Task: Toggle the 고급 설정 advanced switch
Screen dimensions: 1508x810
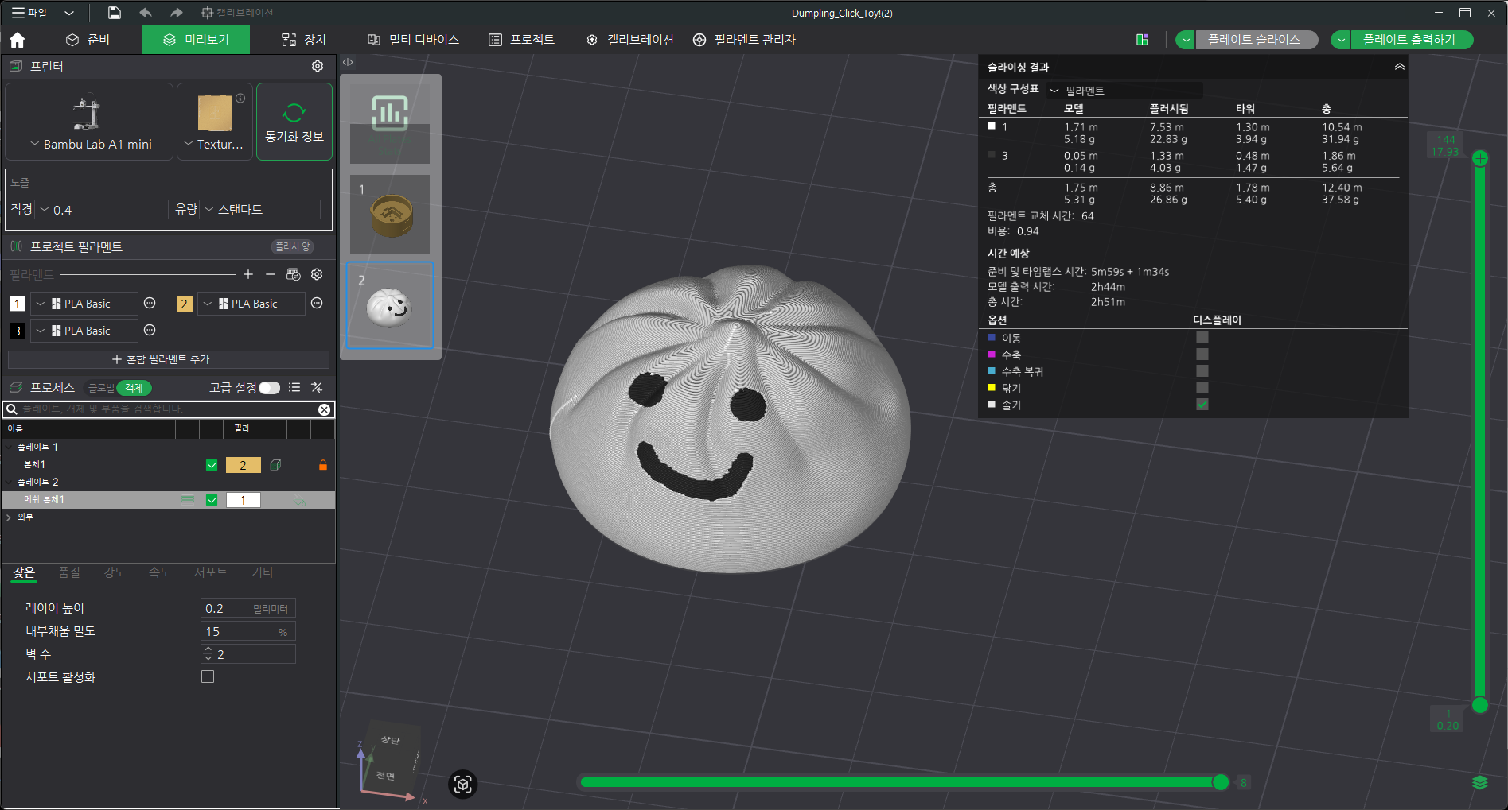Action: [270, 387]
